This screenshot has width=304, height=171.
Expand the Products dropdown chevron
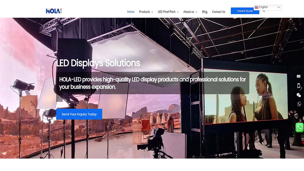point(152,12)
